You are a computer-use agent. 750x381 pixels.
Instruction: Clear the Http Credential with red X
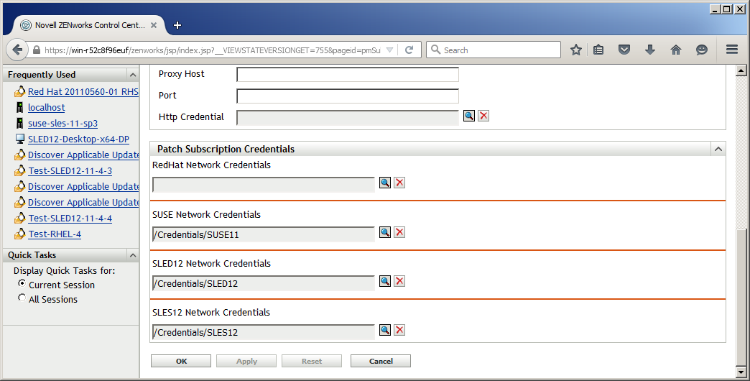[483, 116]
